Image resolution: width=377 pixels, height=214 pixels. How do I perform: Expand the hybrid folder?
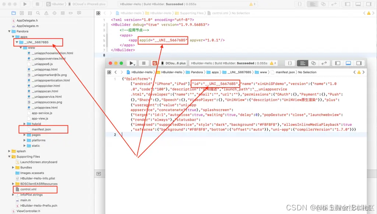[25, 124]
